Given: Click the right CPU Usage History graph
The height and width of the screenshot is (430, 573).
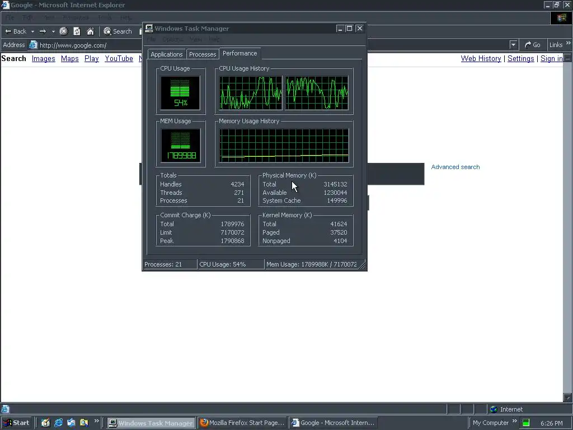Looking at the screenshot, I should coord(317,93).
